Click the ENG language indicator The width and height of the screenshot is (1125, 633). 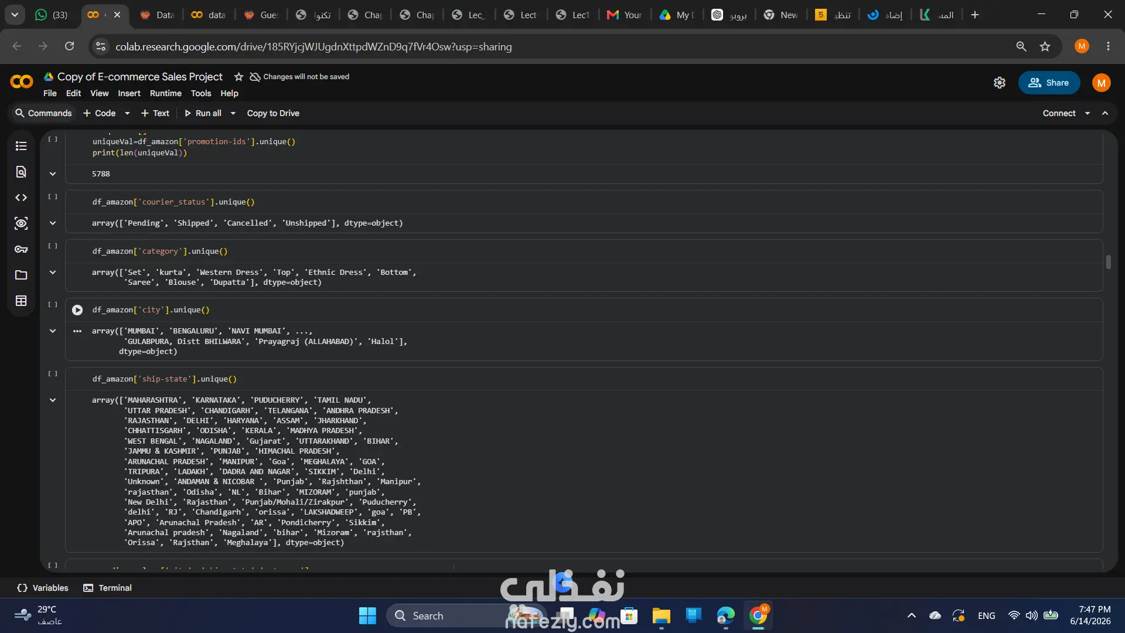[987, 615]
